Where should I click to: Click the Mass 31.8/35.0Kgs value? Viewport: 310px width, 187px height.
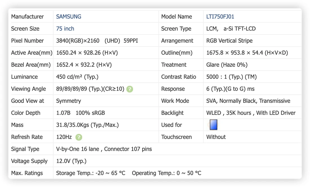tap(87, 125)
